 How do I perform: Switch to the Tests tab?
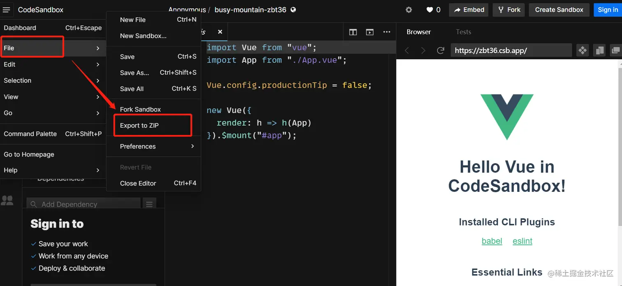[463, 32]
